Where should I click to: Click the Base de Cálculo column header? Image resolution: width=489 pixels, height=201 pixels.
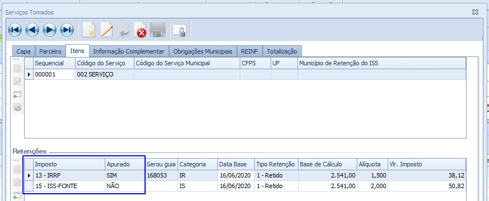click(328, 164)
